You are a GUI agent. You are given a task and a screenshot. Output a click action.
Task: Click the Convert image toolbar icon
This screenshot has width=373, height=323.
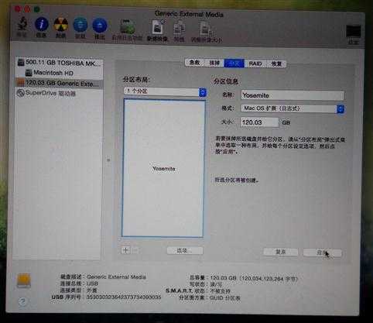pyautogui.click(x=180, y=28)
